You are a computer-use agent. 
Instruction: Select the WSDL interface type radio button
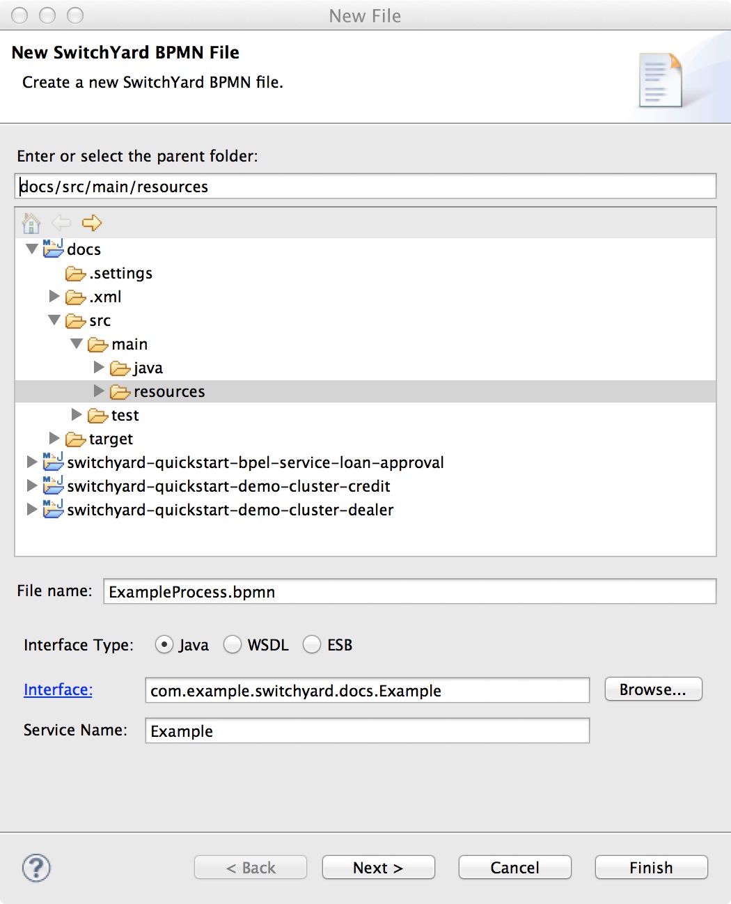click(233, 645)
